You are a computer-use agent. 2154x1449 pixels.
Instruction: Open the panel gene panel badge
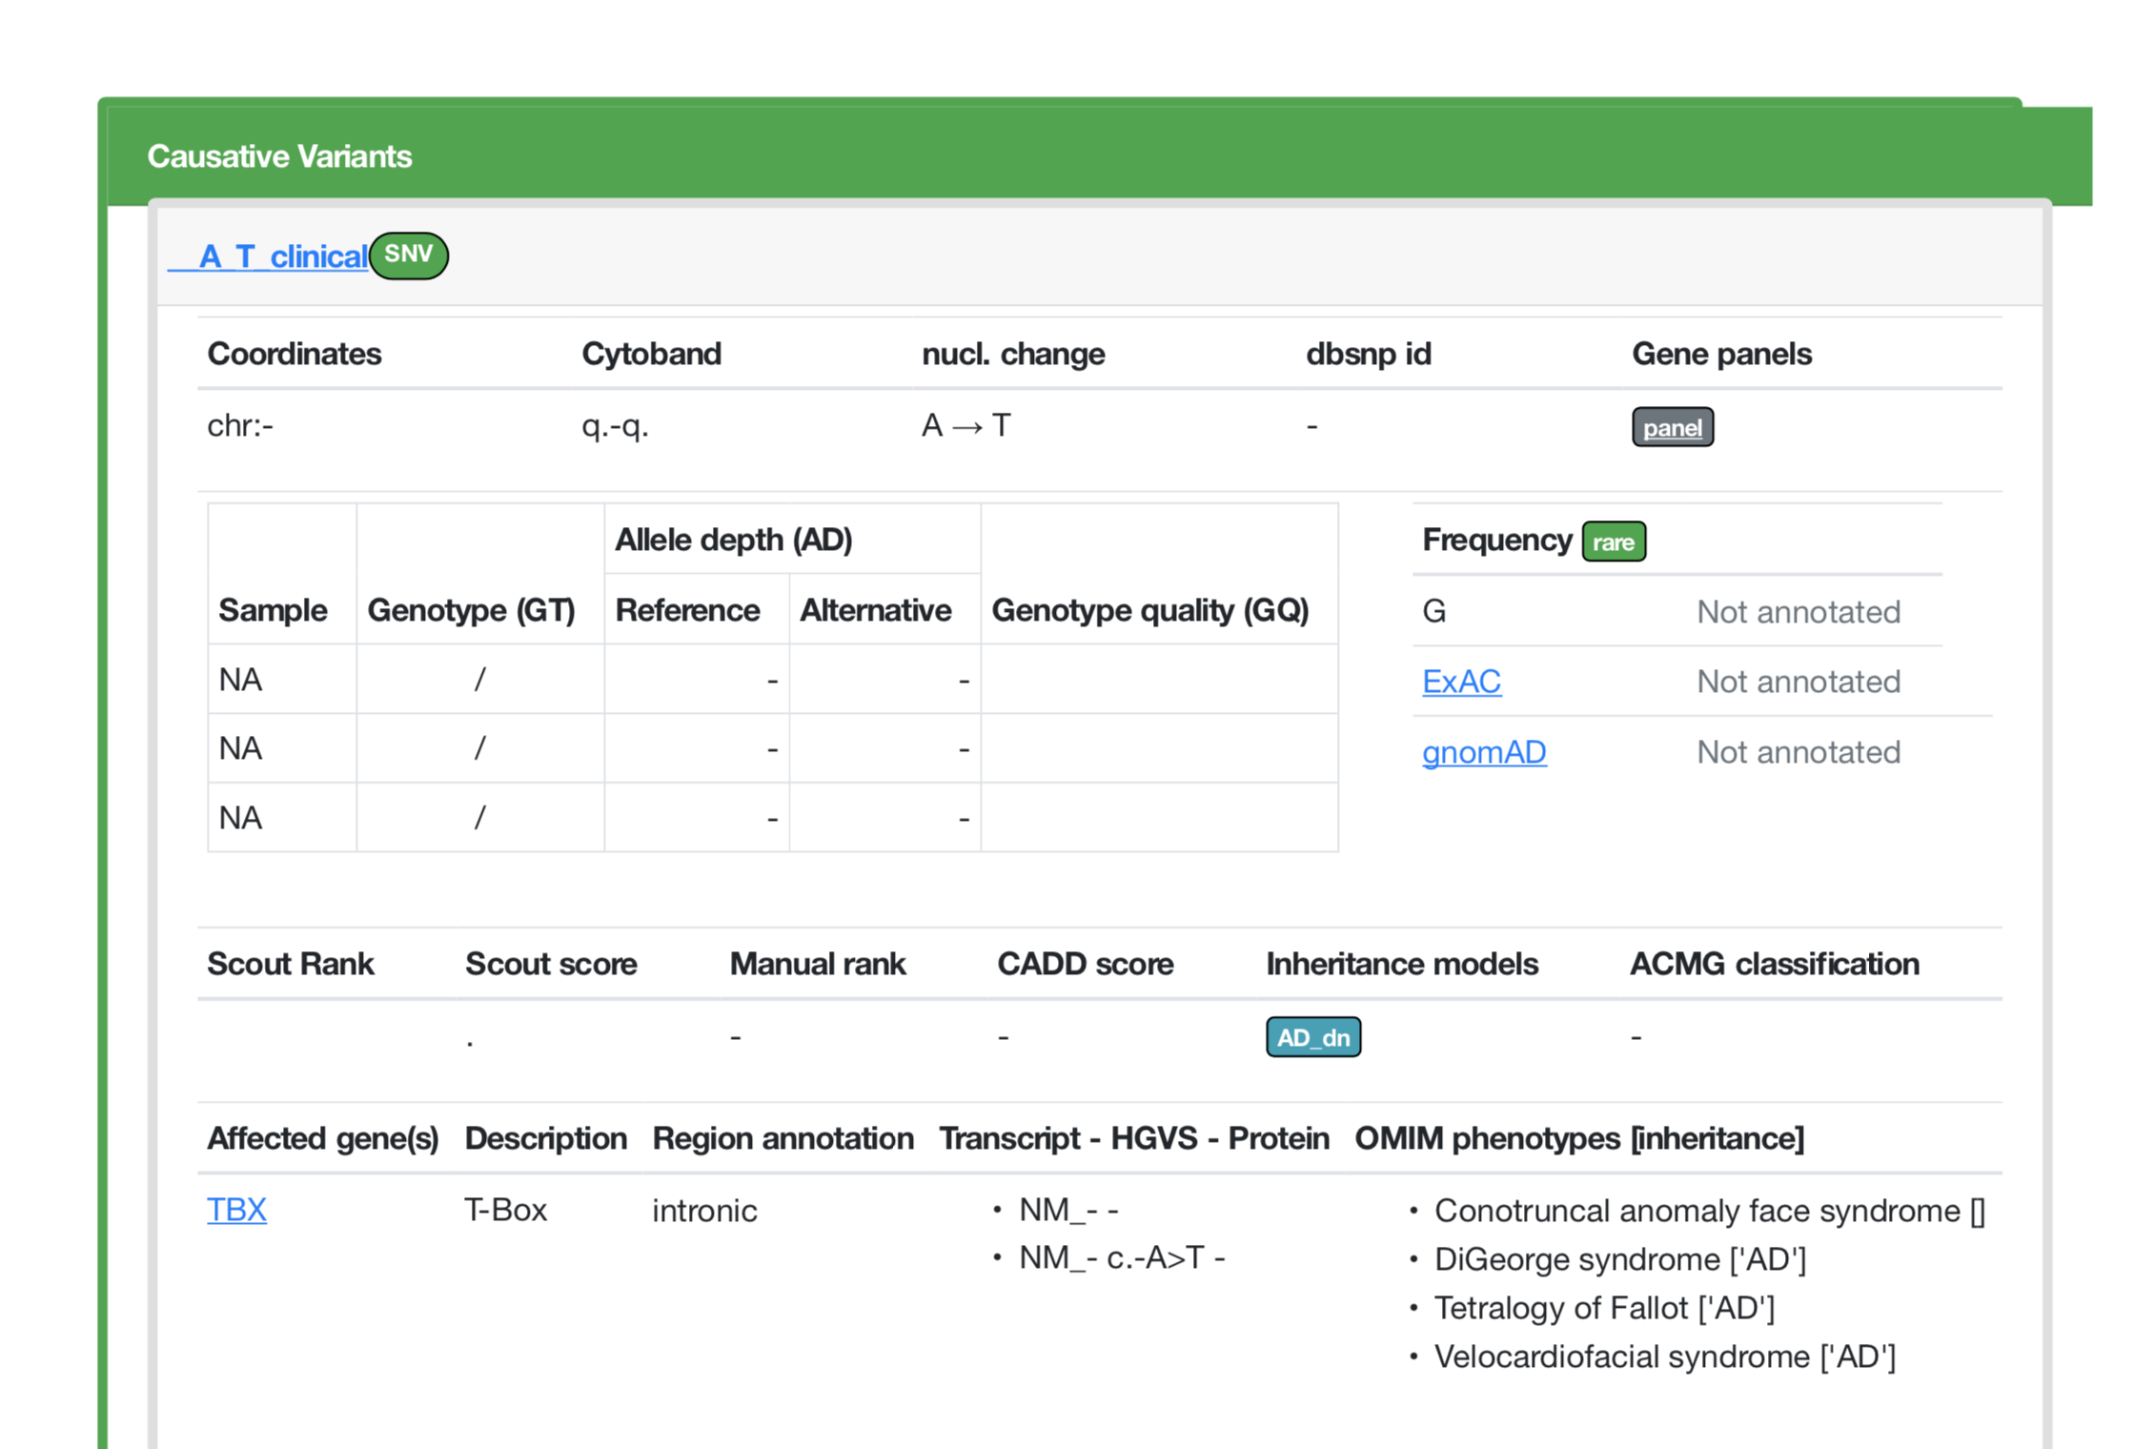1673,427
